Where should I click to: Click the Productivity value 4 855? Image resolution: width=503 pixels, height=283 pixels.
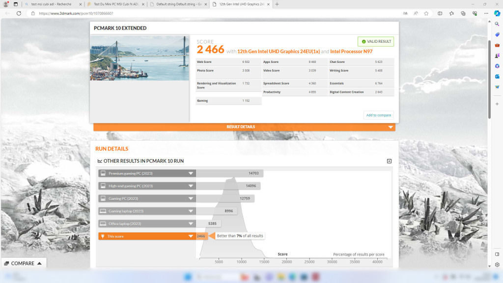click(312, 92)
